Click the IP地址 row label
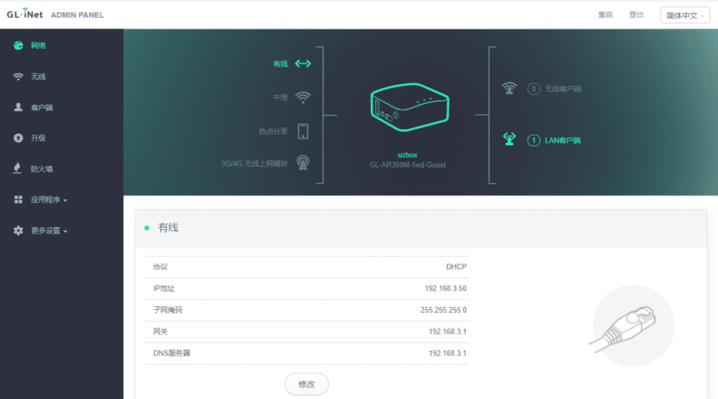This screenshot has width=718, height=399. pos(164,288)
